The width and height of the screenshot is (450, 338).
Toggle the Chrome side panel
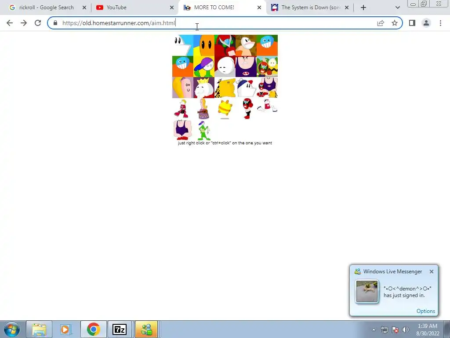[412, 23]
